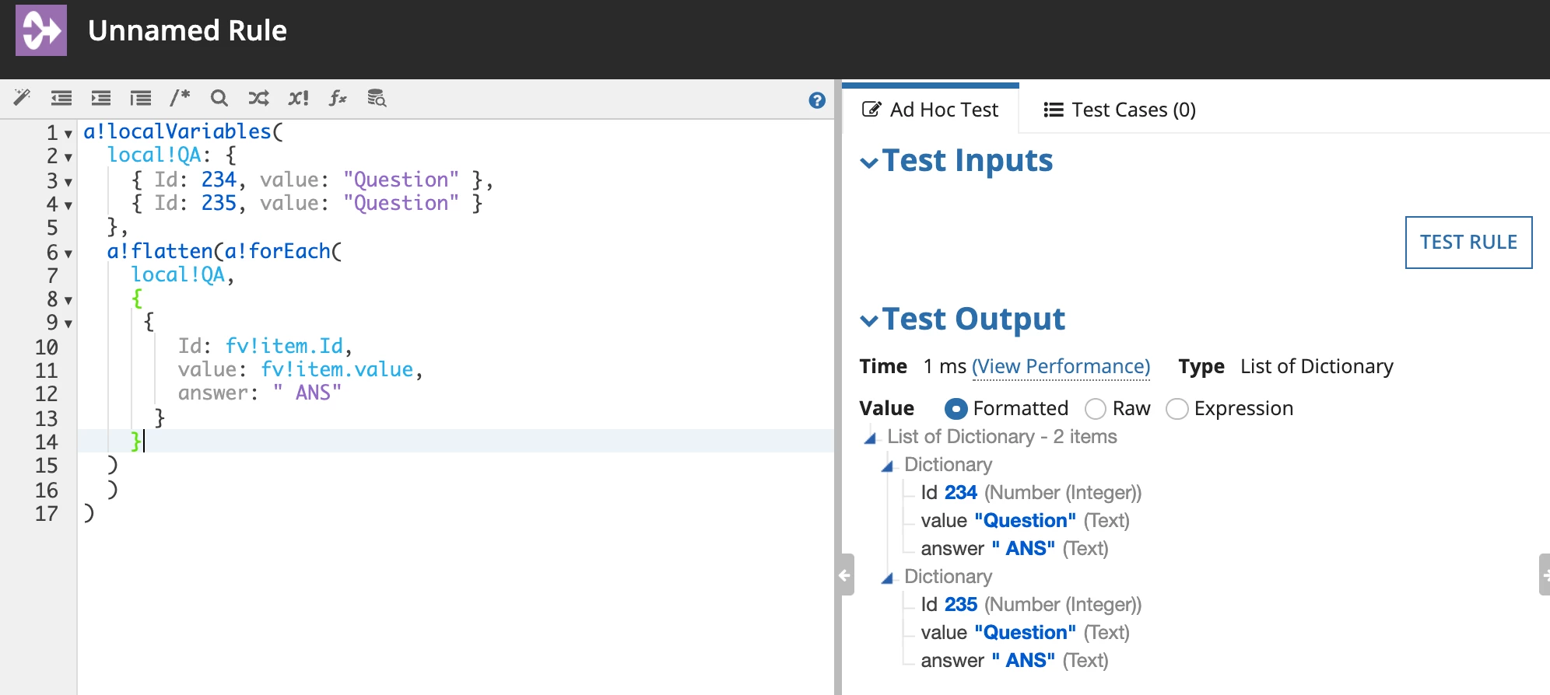Collapse the left editor pane arrow handle
Viewport: 1550px width, 695px height.
coord(845,575)
